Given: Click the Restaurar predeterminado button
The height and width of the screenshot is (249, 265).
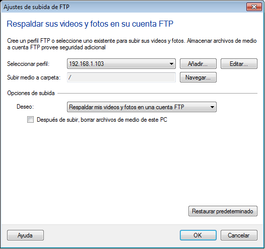Looking at the screenshot, I should coord(223,211).
